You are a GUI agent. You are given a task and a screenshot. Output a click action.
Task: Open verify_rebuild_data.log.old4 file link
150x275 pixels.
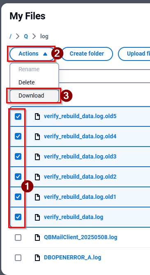80,136
